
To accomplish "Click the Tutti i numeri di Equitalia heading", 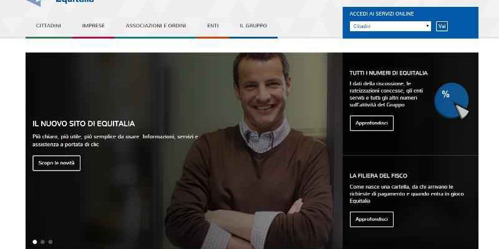I will [389, 73].
